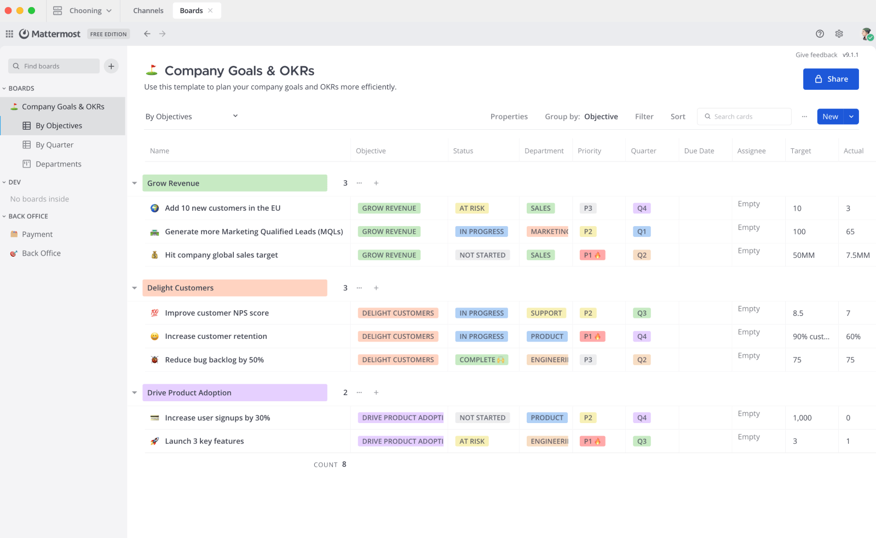Switch to the Channels tab
Screen dimensions: 876x538
148,10
